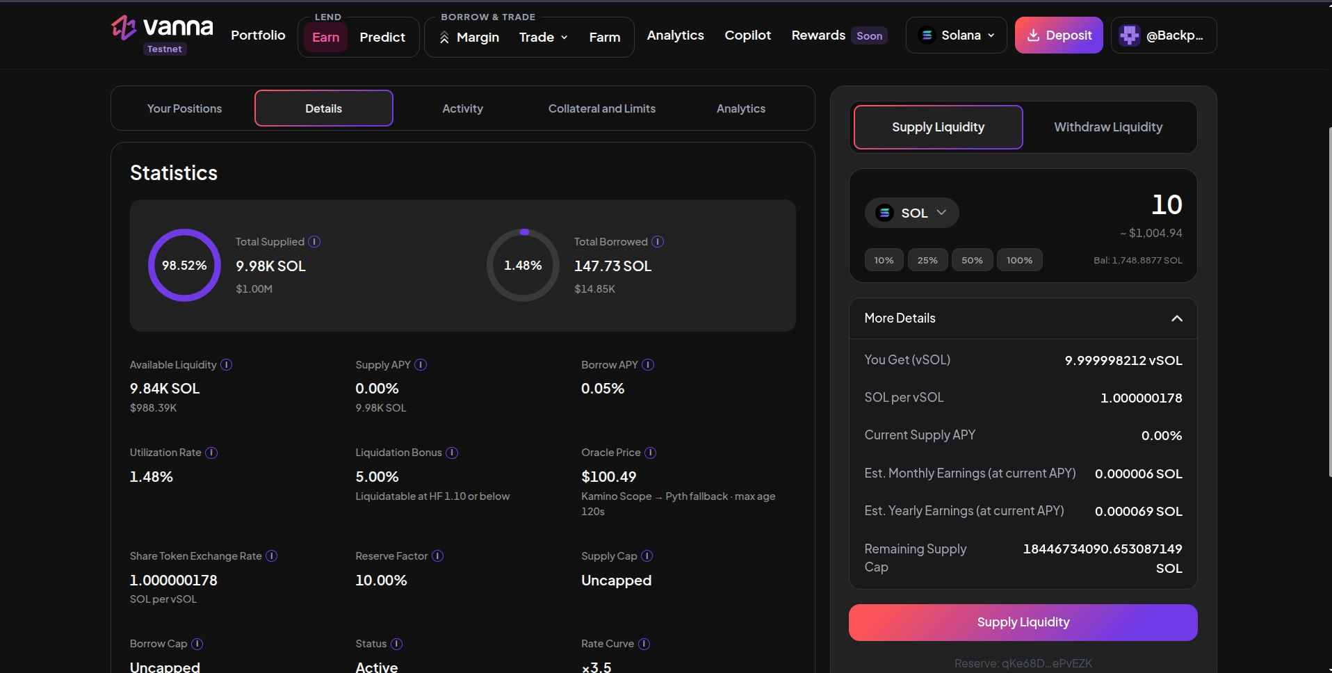
Task: Switch to the Your Positions tab
Action: click(184, 108)
